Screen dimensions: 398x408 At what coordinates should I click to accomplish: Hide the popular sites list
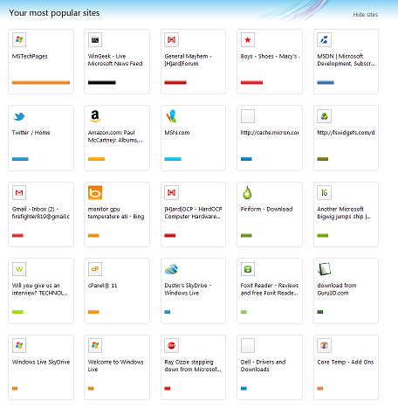[x=366, y=15]
